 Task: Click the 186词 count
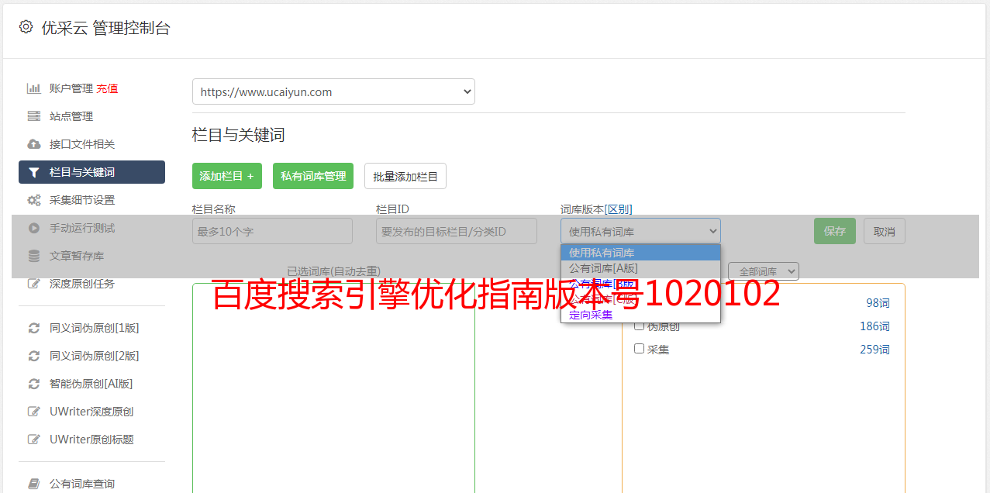tap(874, 326)
